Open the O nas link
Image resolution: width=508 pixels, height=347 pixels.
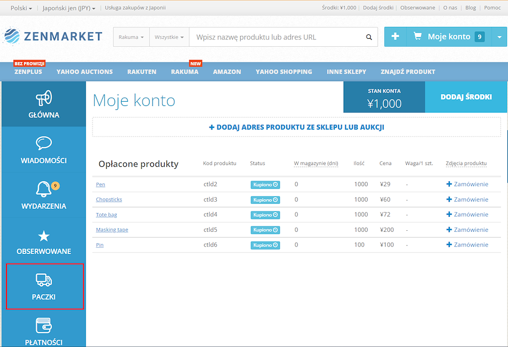point(450,8)
